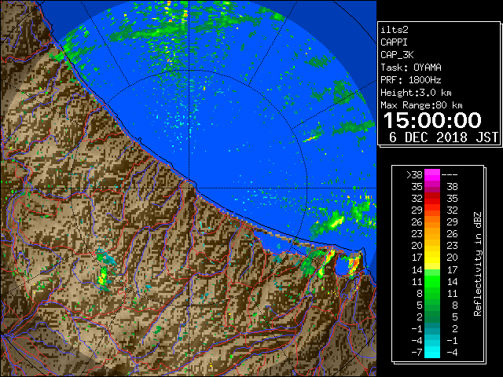Screen dimensions: 503x377
Task: Pick the teal swatch beside left label -1
Action: 432,328
